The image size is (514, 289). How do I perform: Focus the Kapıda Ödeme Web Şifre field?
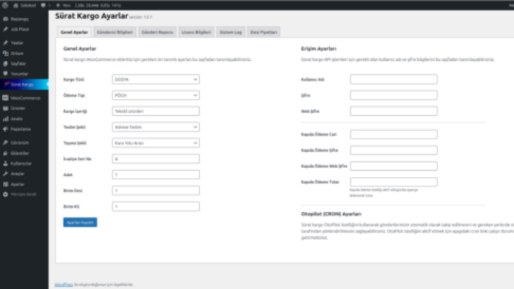pos(394,166)
